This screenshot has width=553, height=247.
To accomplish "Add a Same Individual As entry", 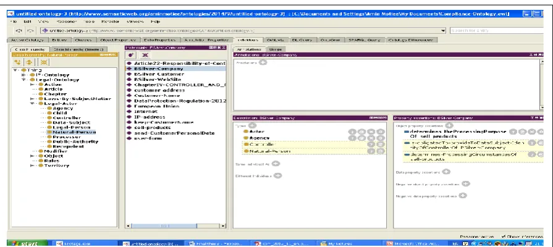I will click(x=276, y=164).
